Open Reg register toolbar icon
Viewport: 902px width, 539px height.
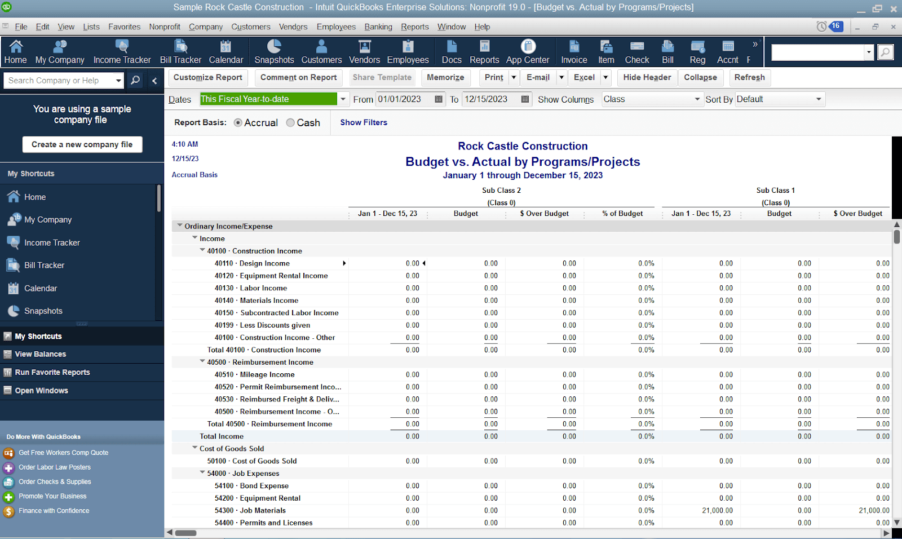point(697,52)
